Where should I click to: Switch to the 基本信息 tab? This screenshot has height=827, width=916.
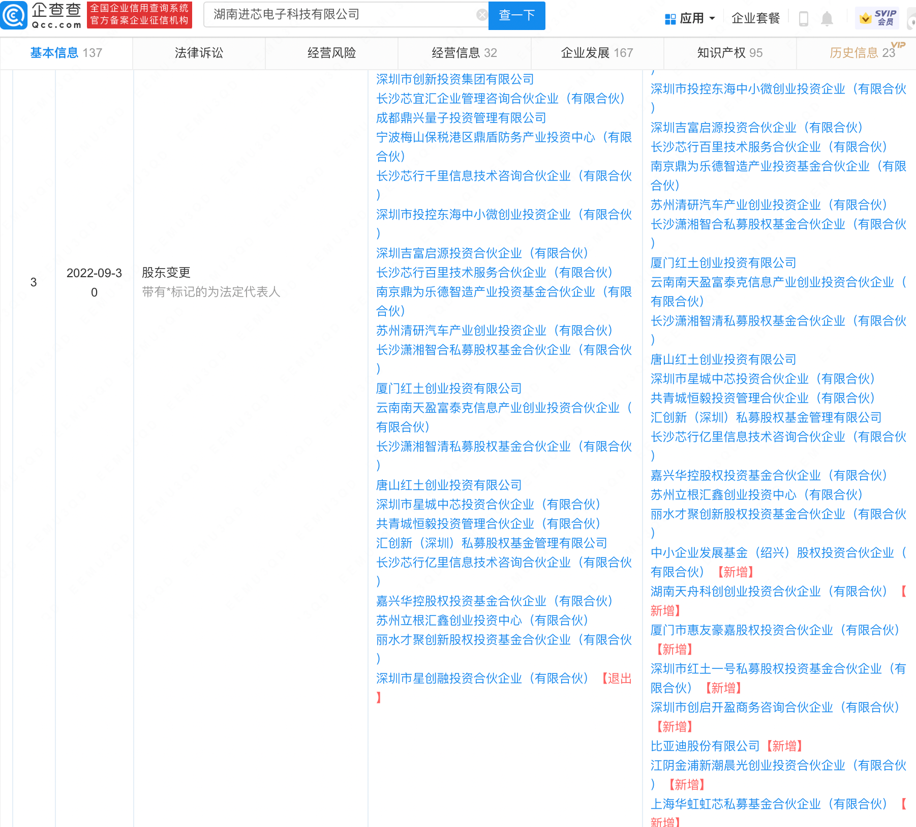click(x=66, y=53)
